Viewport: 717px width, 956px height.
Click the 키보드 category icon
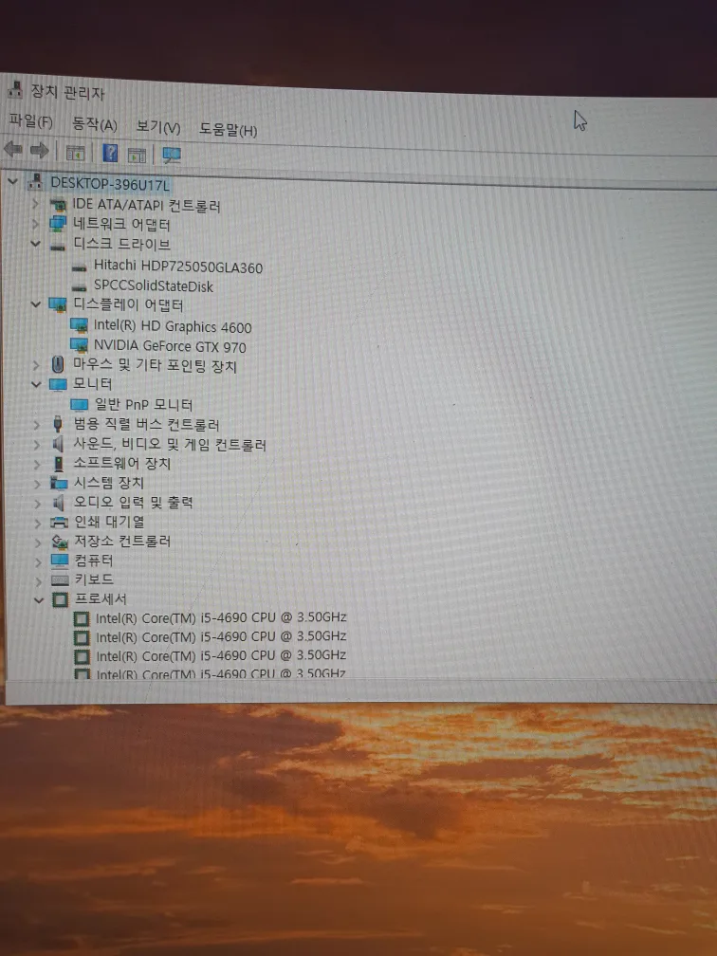click(60, 579)
